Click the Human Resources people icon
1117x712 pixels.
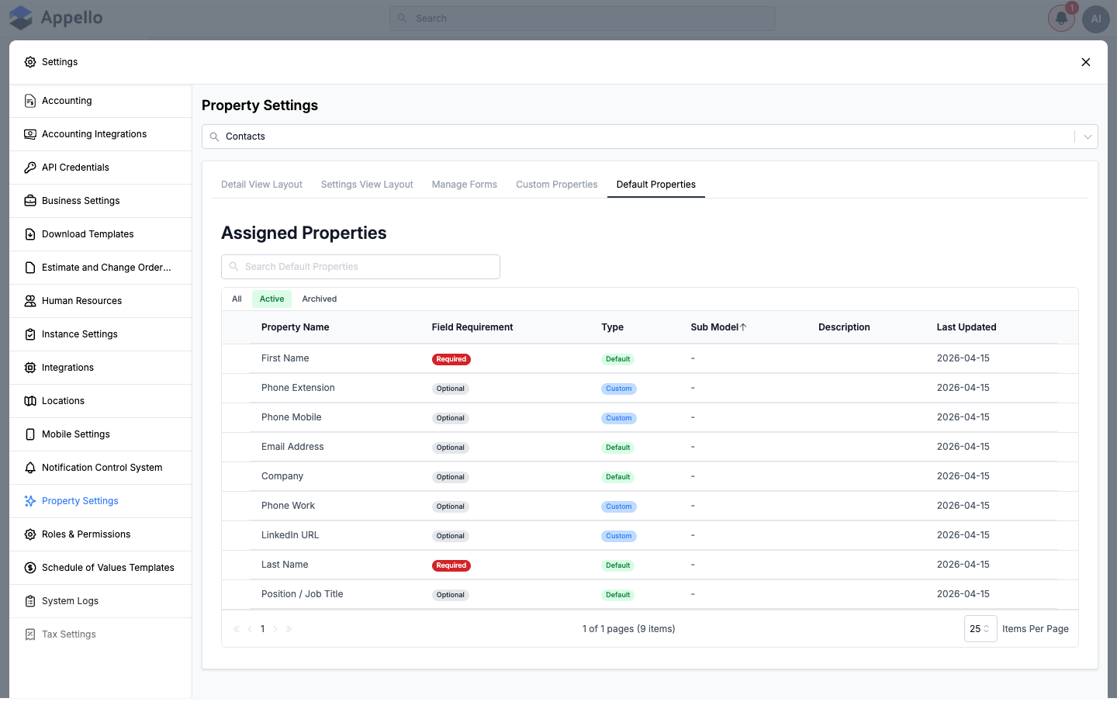[30, 301]
